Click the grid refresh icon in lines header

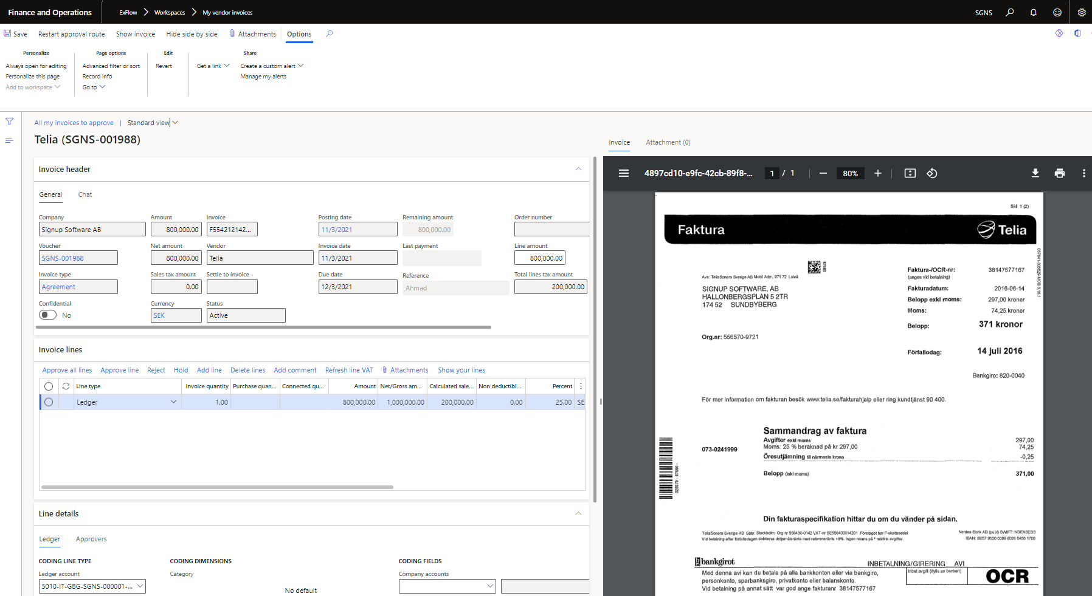point(66,386)
